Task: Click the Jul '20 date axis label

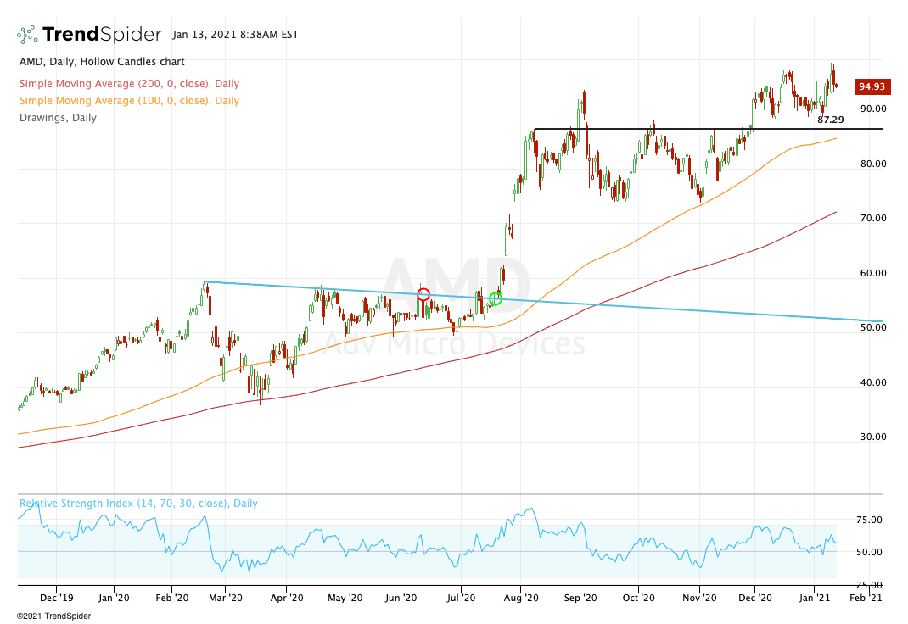Action: (461, 598)
